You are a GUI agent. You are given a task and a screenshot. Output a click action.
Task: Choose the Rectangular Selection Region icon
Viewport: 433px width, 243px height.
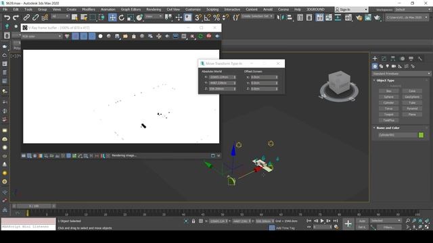click(93, 18)
